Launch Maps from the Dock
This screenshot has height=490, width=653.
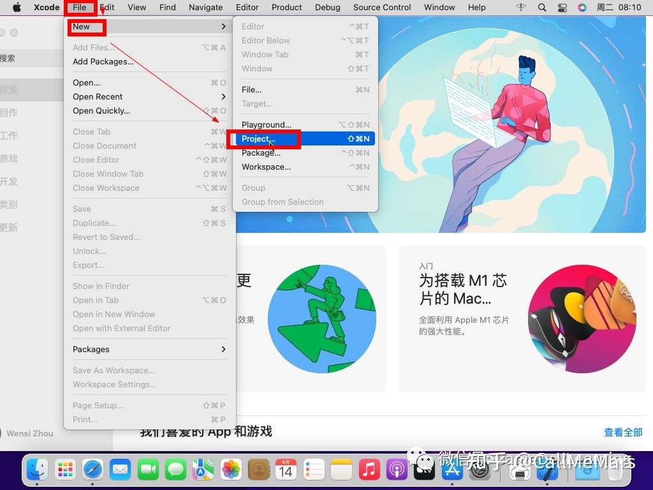[x=203, y=470]
